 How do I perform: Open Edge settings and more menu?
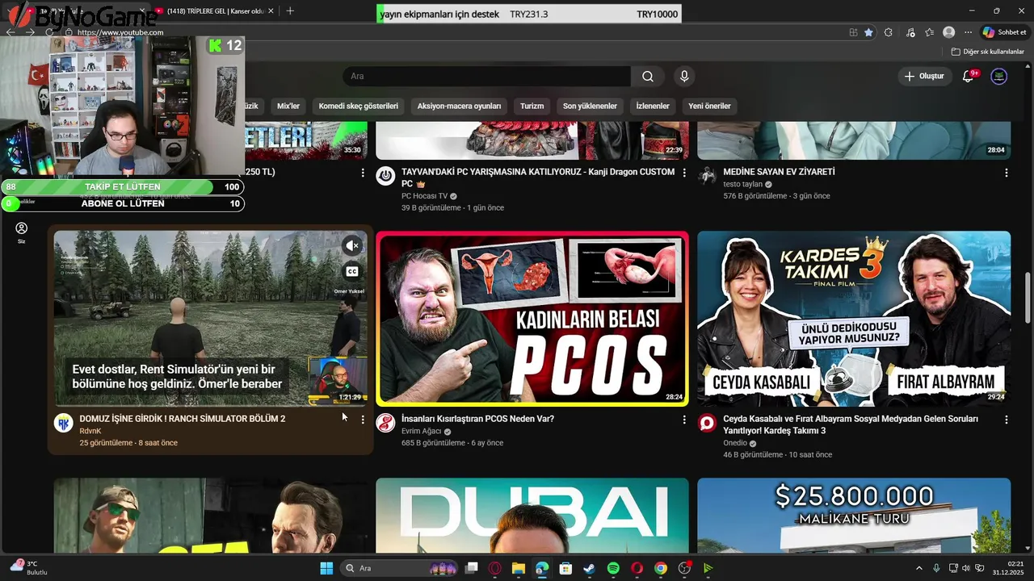click(x=968, y=32)
